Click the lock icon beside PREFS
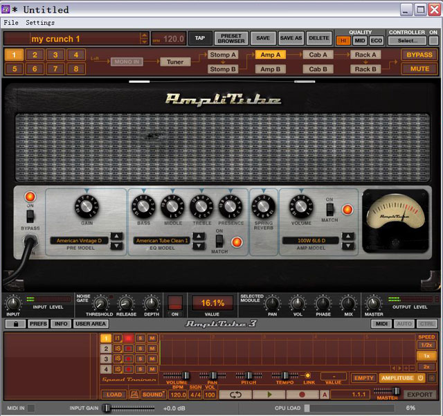This screenshot has height=416, width=443. (15, 324)
